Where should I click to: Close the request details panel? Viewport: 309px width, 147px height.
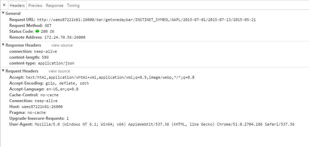(x=4, y=6)
